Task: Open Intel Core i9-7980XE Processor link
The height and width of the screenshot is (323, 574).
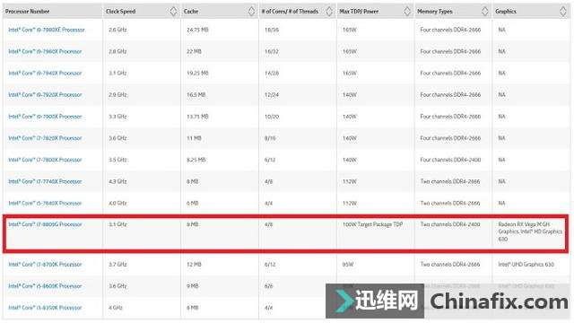Action: click(47, 30)
